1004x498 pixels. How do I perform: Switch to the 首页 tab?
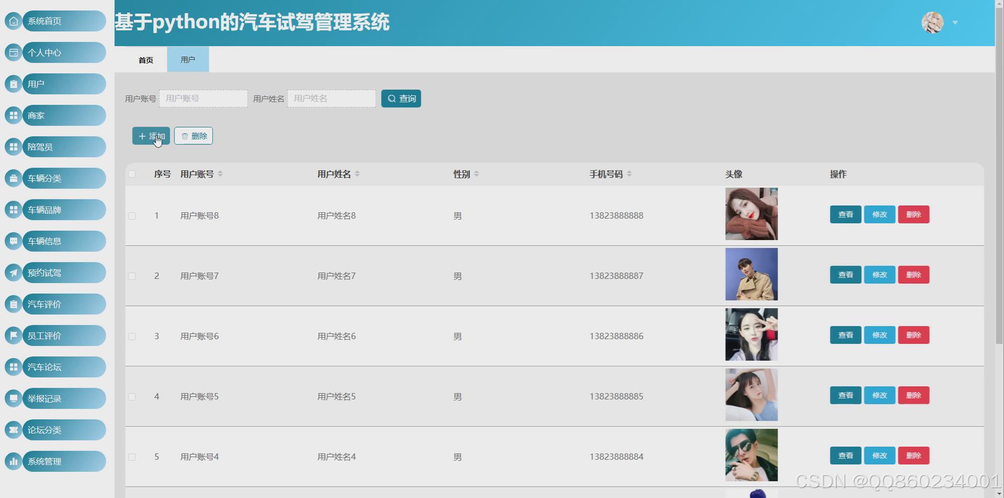point(146,60)
